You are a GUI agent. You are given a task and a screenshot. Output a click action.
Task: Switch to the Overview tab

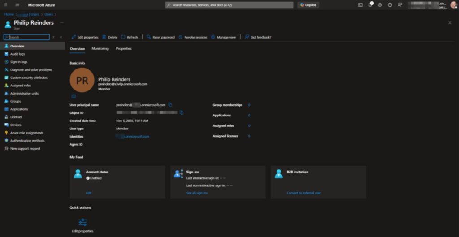[x=77, y=49]
